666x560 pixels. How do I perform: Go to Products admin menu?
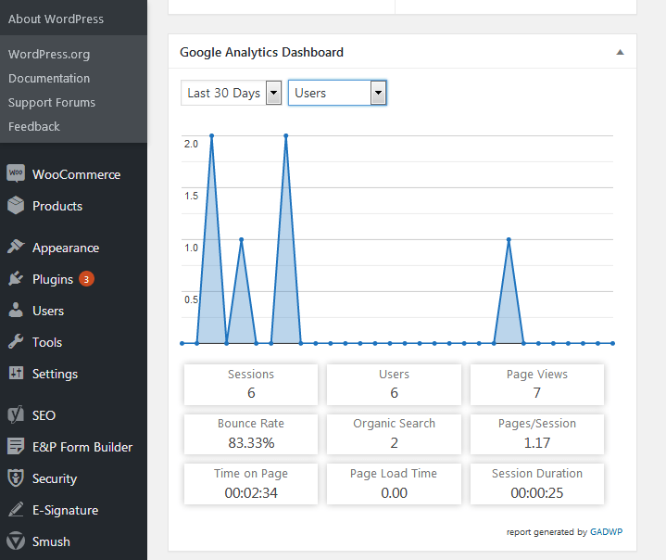(57, 206)
